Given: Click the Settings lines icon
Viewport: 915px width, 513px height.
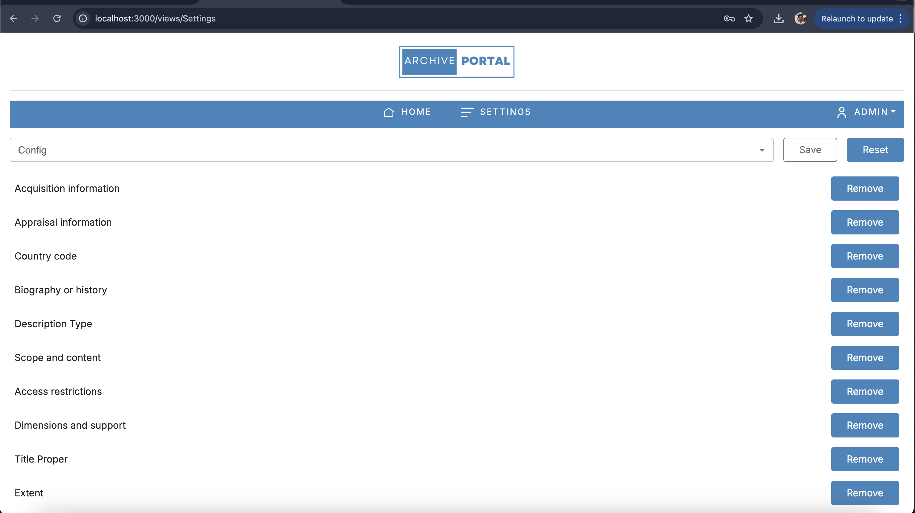Looking at the screenshot, I should click(x=467, y=112).
